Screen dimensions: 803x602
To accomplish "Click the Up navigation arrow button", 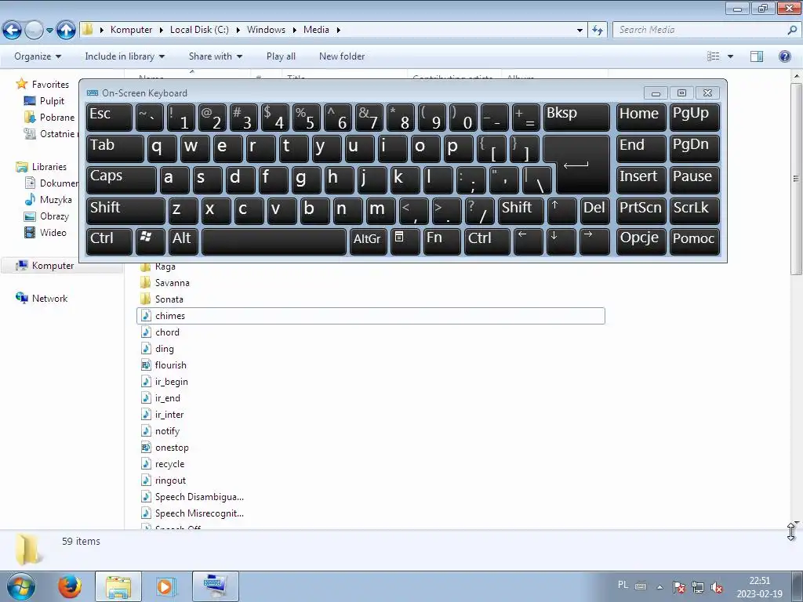I will click(66, 31).
